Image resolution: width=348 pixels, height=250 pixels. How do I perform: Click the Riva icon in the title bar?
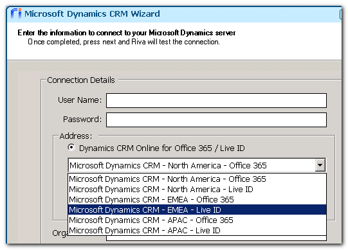point(16,13)
